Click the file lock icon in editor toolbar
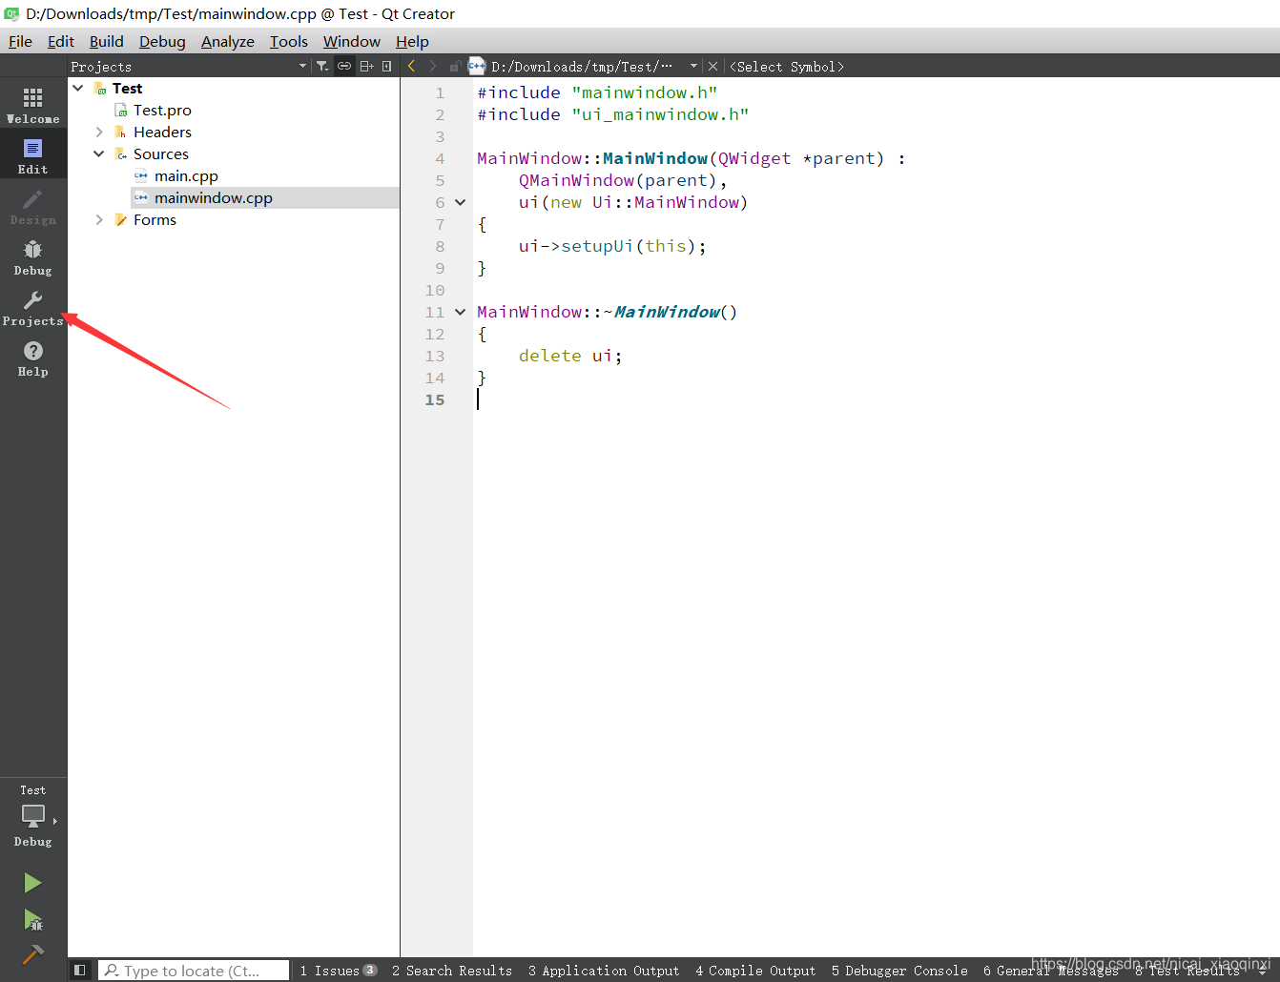Image resolution: width=1280 pixels, height=982 pixels. [x=456, y=66]
